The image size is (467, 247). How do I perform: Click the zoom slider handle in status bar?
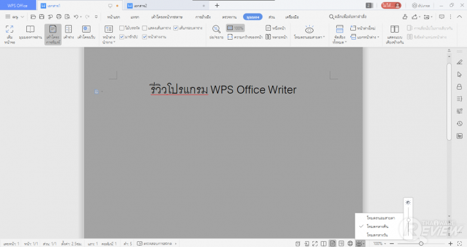[x=421, y=243]
